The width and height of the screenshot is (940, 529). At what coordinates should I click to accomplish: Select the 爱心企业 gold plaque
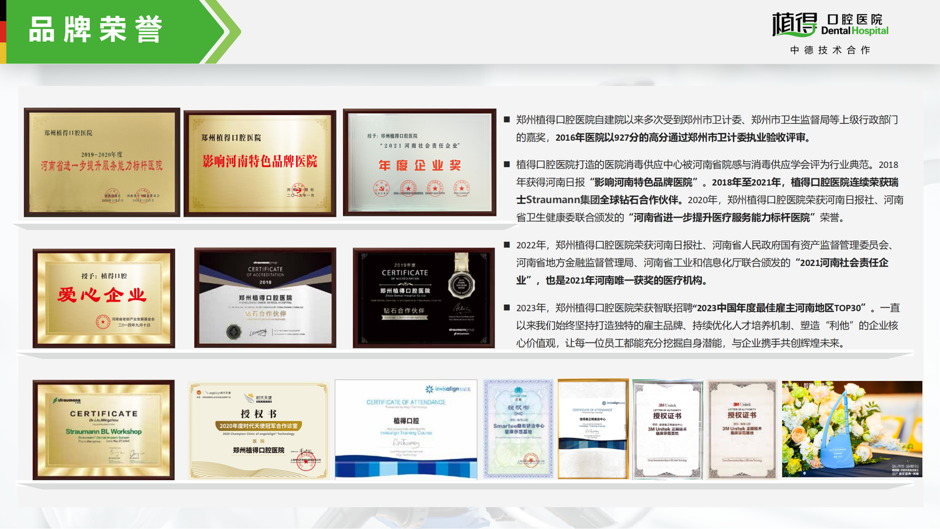click(104, 298)
